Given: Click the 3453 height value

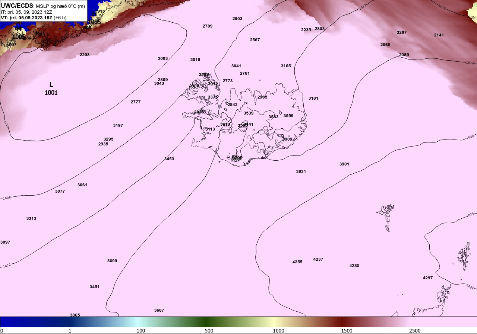Looking at the screenshot, I should 169,159.
